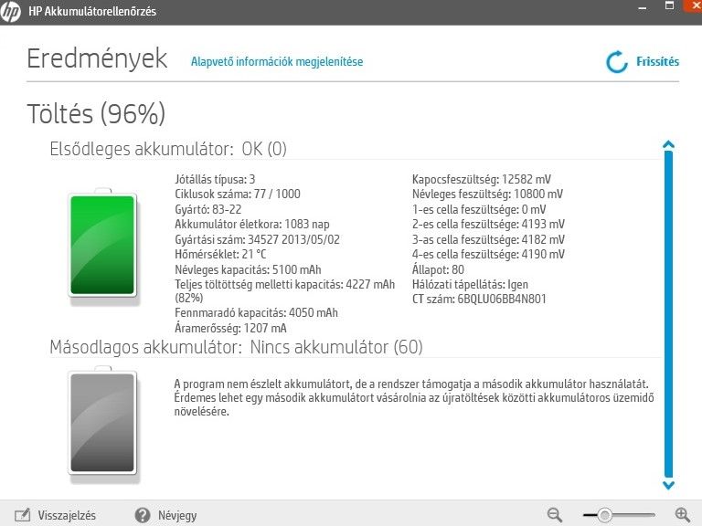Open the Visszajelzés feedback label
This screenshot has height=526, width=702.
[x=67, y=515]
